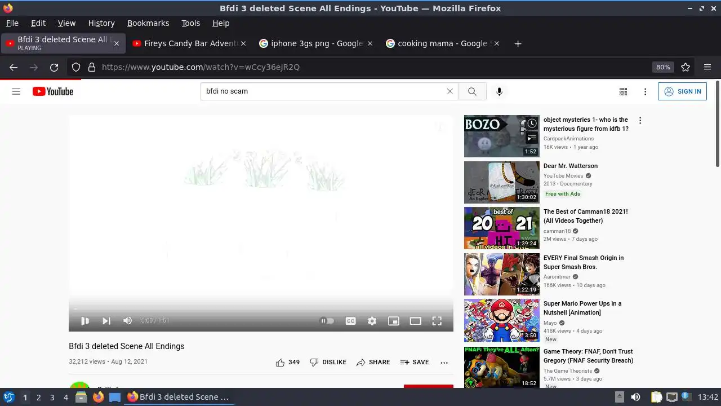
Task: Switch to iphone 3gs png Google tab
Action: [317, 43]
